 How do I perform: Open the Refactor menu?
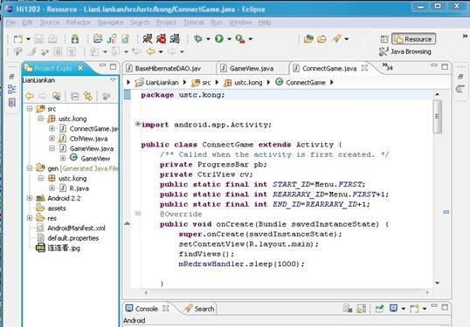[79, 23]
